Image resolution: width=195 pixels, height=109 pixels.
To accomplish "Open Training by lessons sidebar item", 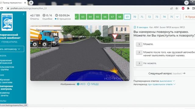I will tap(6, 81).
